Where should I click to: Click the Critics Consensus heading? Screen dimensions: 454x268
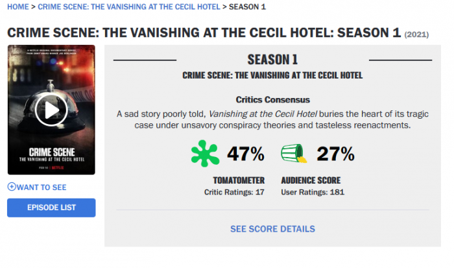(272, 100)
